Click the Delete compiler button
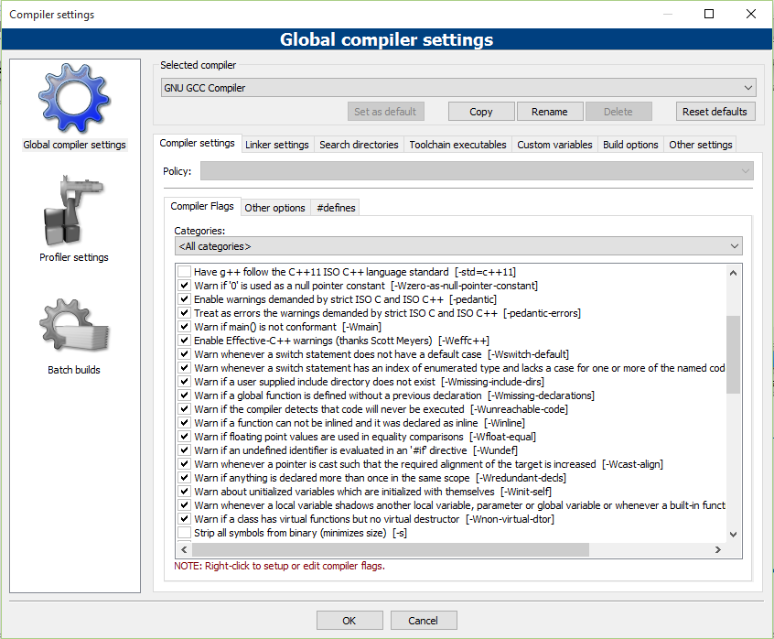The width and height of the screenshot is (774, 639). coord(618,112)
